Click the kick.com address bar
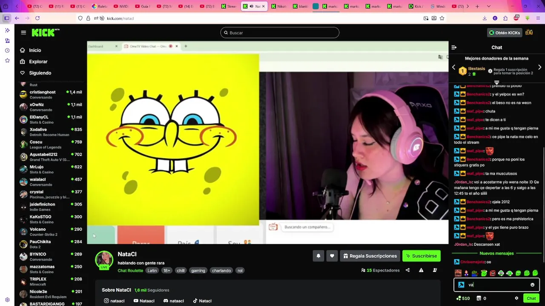The image size is (545, 306). 262,18
